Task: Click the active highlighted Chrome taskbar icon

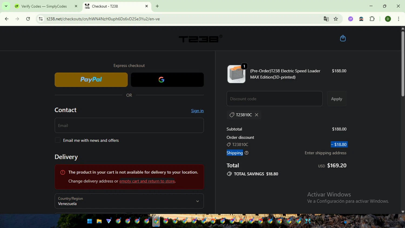Action: 156,221
